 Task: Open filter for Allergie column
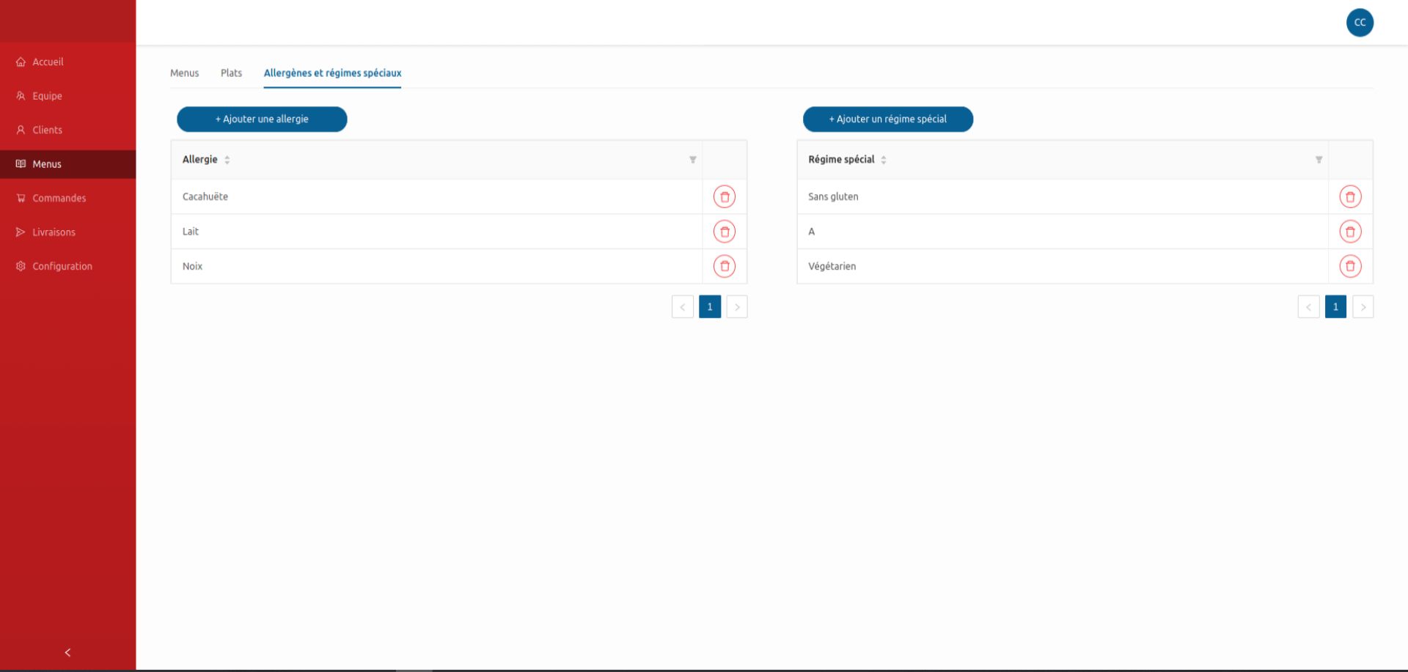692,160
